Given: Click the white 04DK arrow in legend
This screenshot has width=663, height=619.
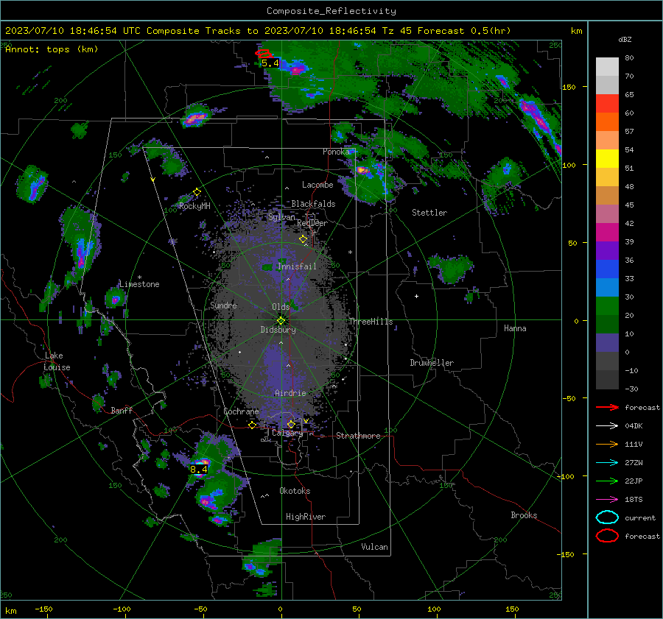Looking at the screenshot, I should [x=607, y=426].
